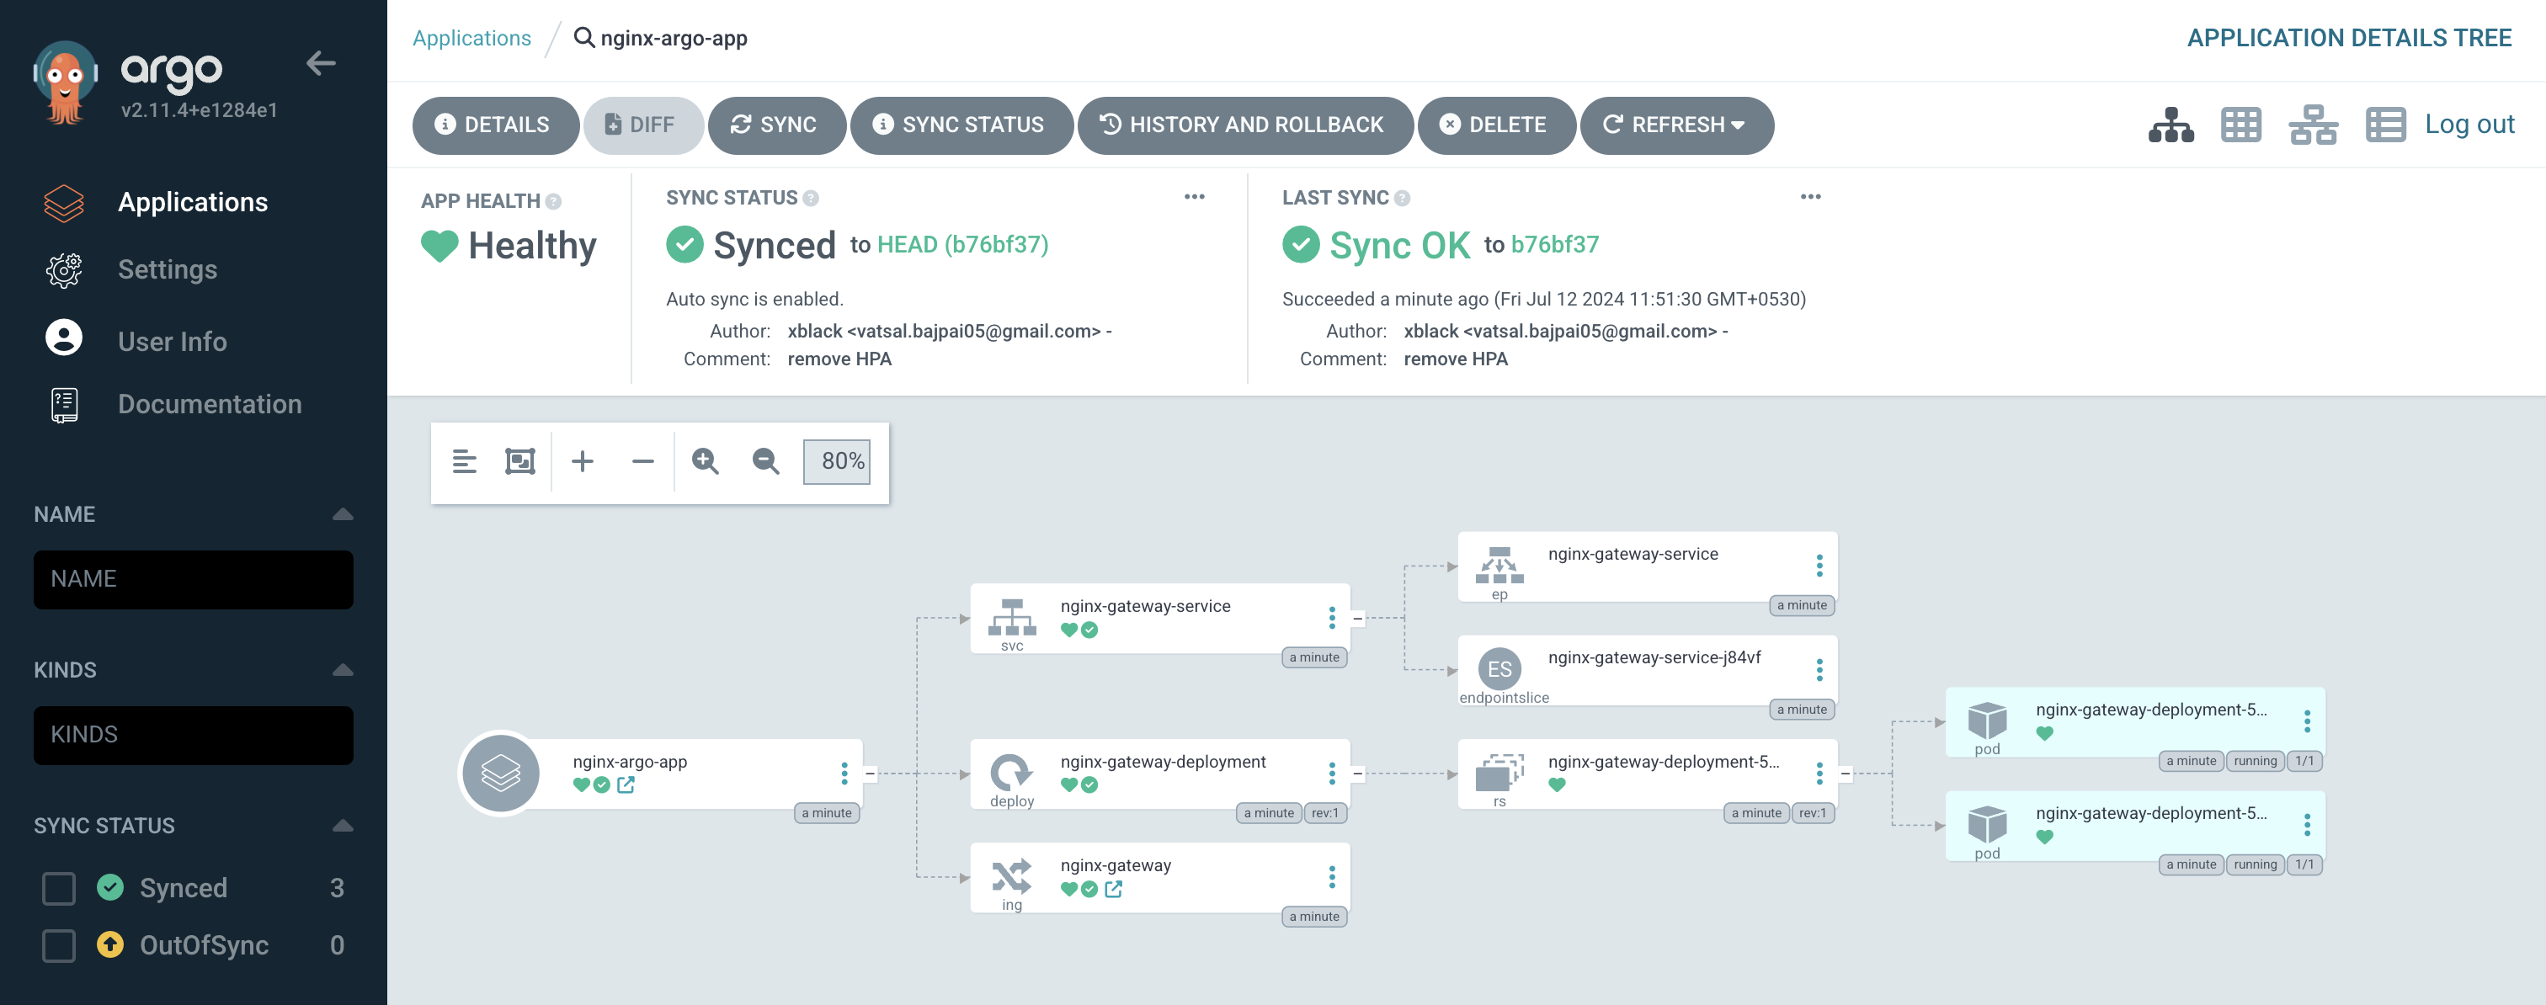Click the zoom in magnifier icon
The image size is (2546, 1005).
706,460
